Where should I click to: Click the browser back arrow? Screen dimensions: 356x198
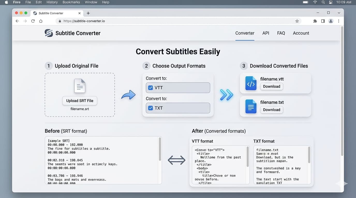17,21
